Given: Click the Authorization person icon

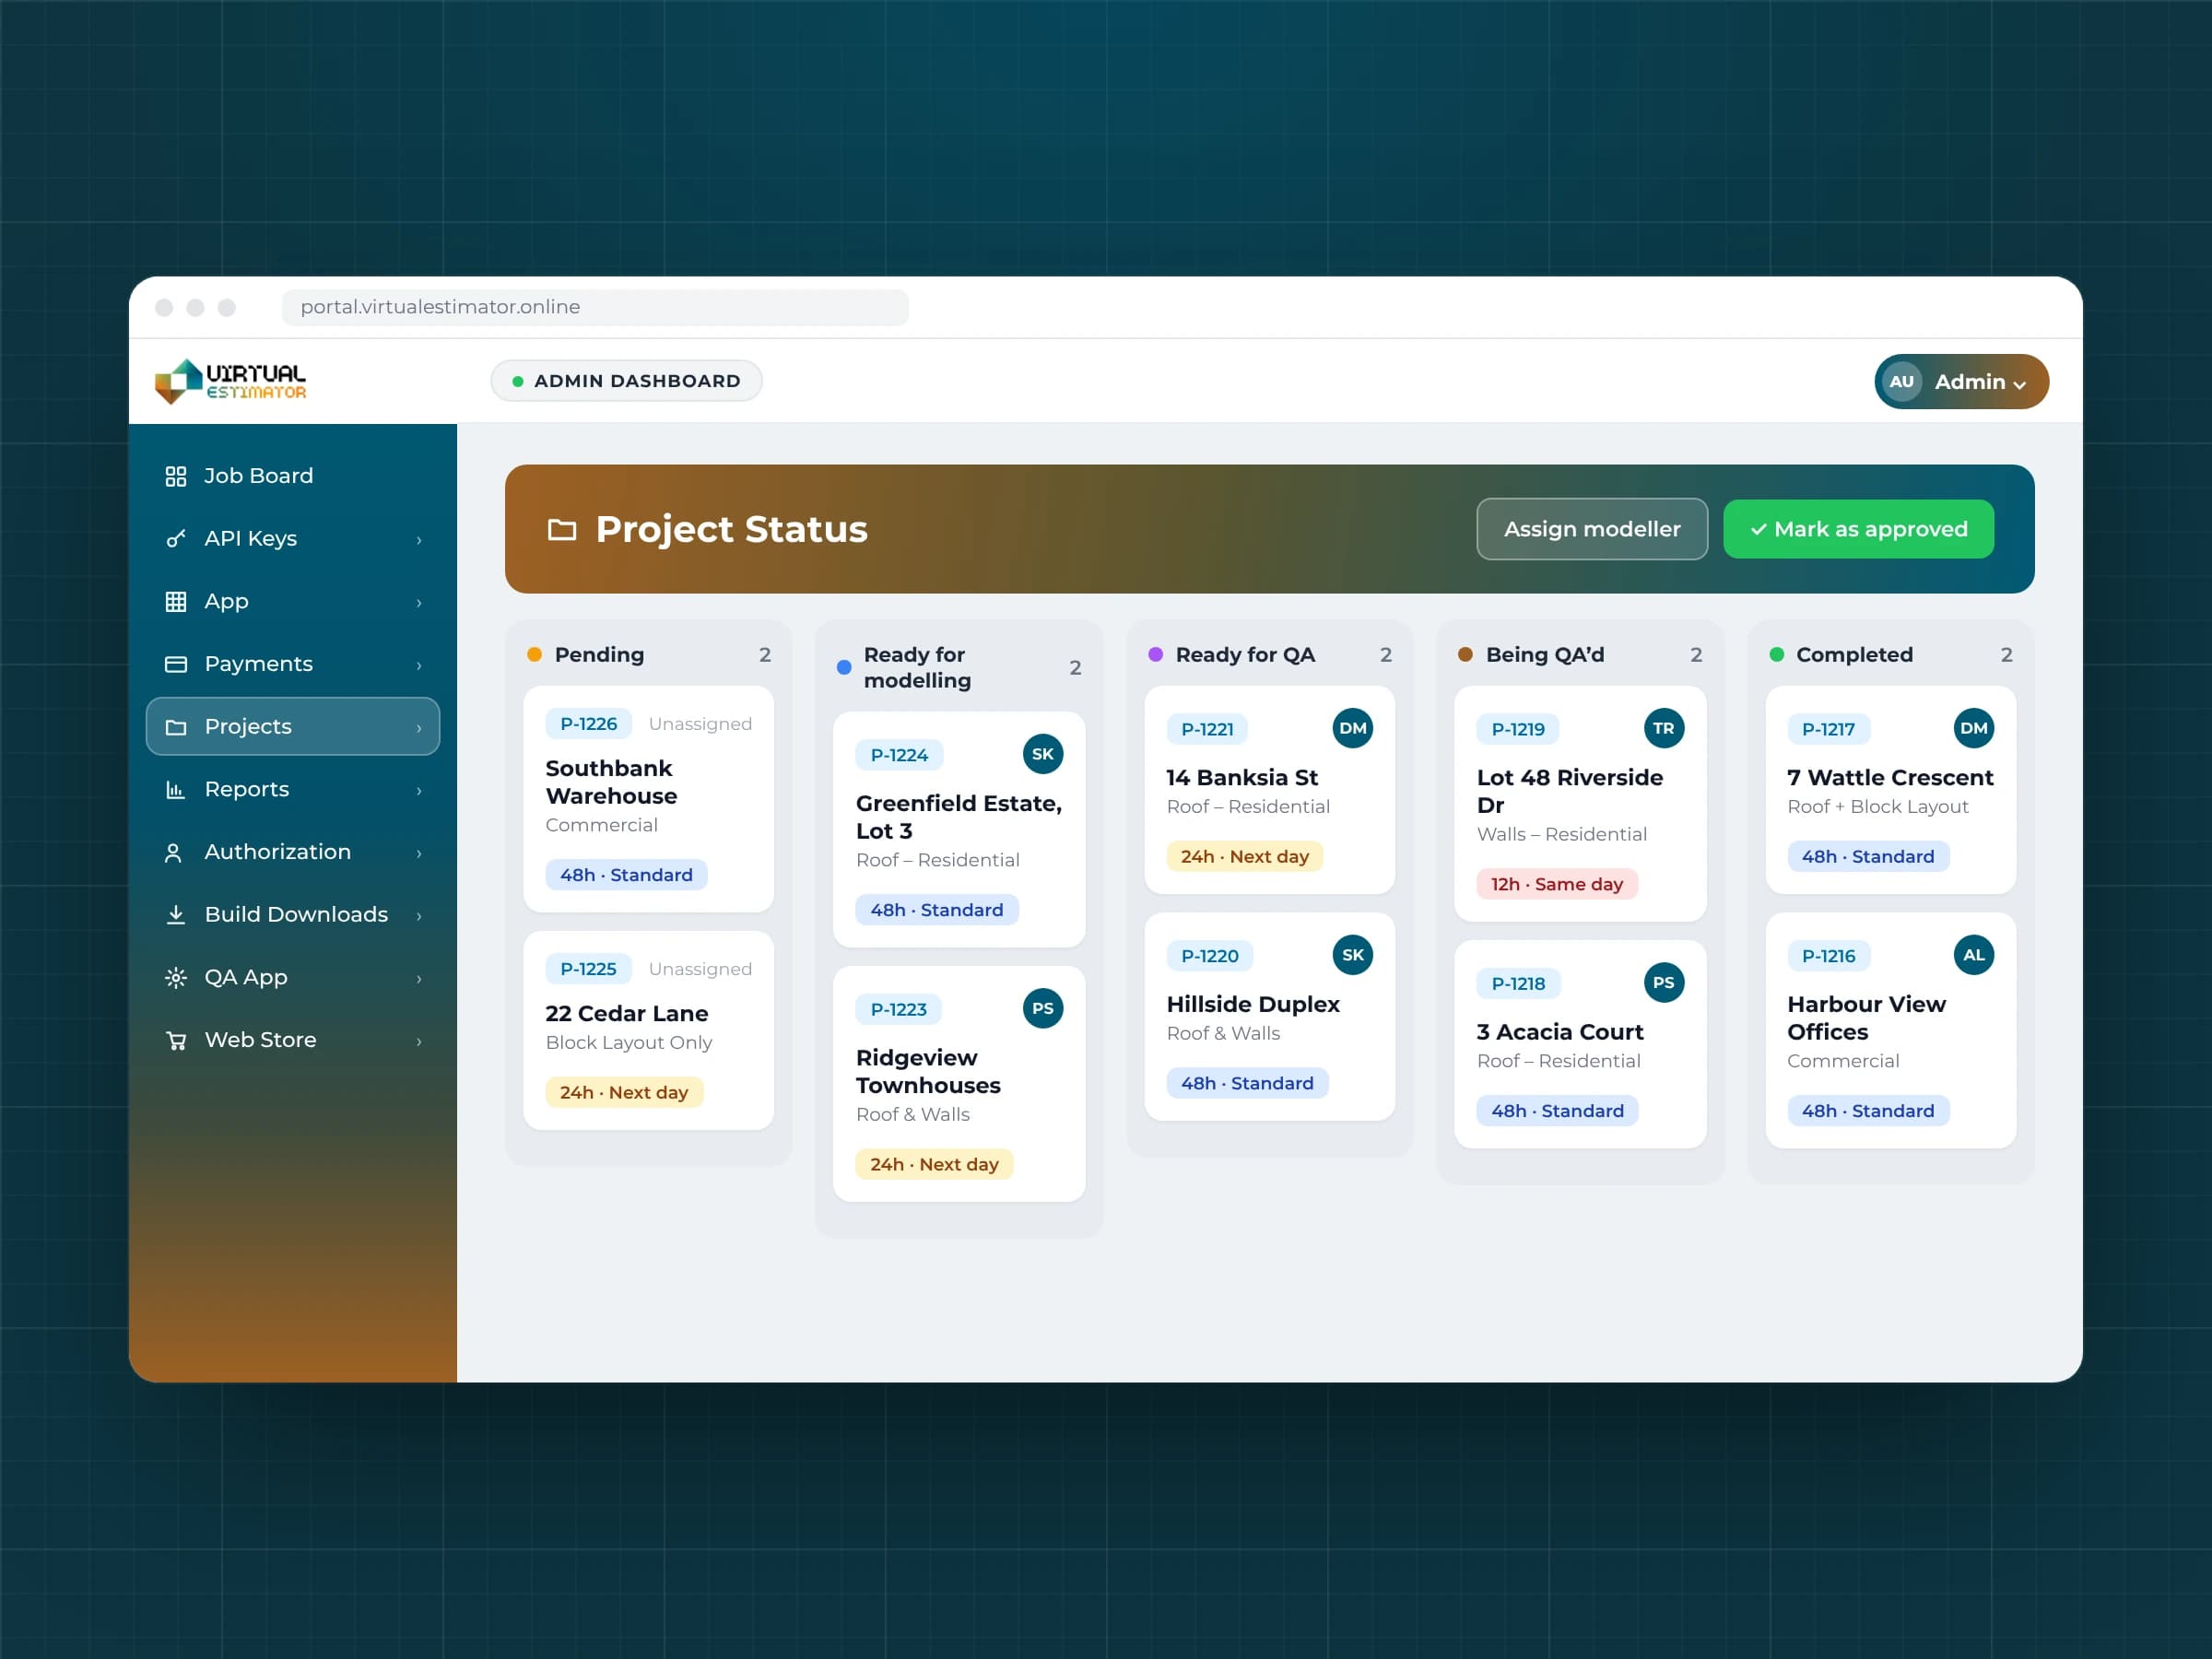Looking at the screenshot, I should (x=173, y=852).
